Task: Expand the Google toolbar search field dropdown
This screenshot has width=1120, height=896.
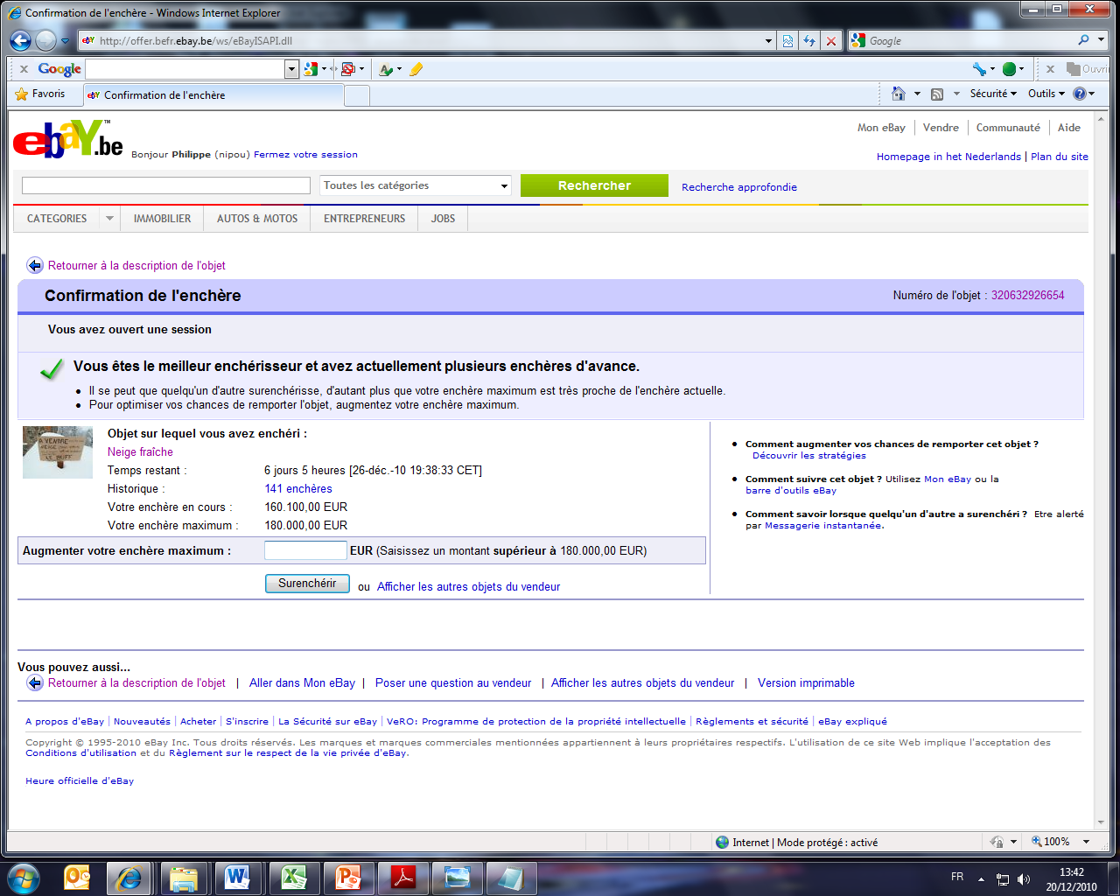Action: click(x=292, y=69)
